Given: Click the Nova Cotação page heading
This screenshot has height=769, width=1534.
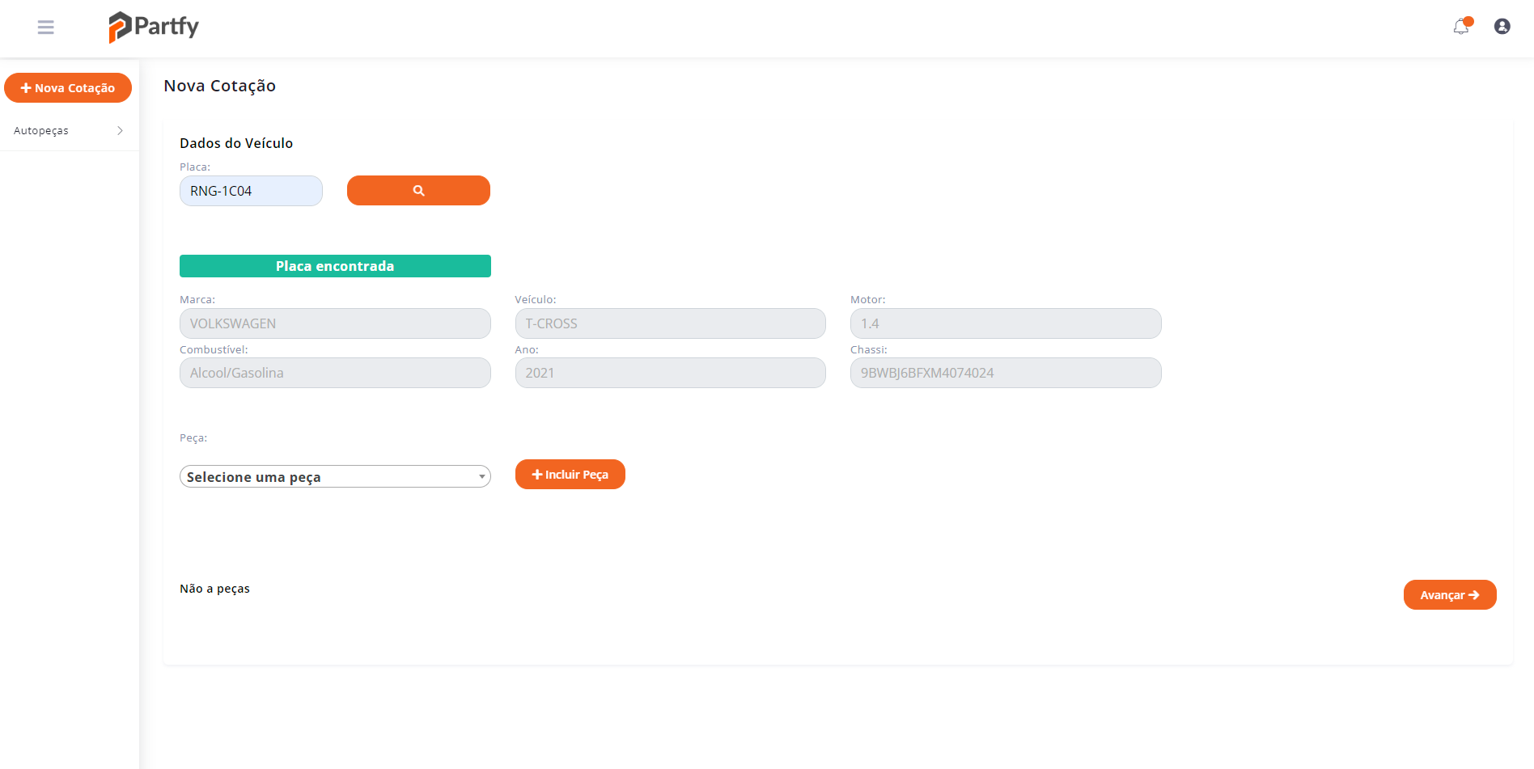Looking at the screenshot, I should coord(219,86).
